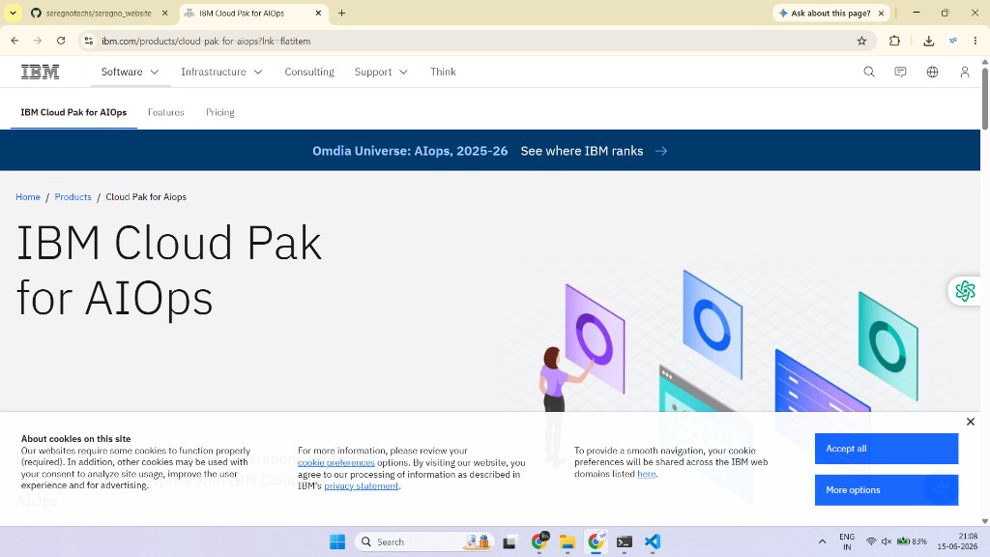This screenshot has height=557, width=990.
Task: Bookmark this page with the star icon
Action: (861, 41)
